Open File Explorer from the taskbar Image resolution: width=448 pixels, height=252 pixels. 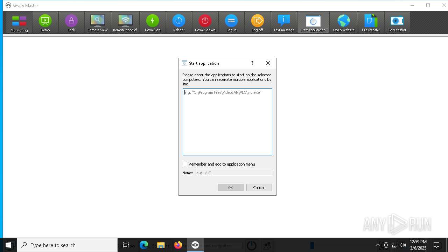[161, 245]
